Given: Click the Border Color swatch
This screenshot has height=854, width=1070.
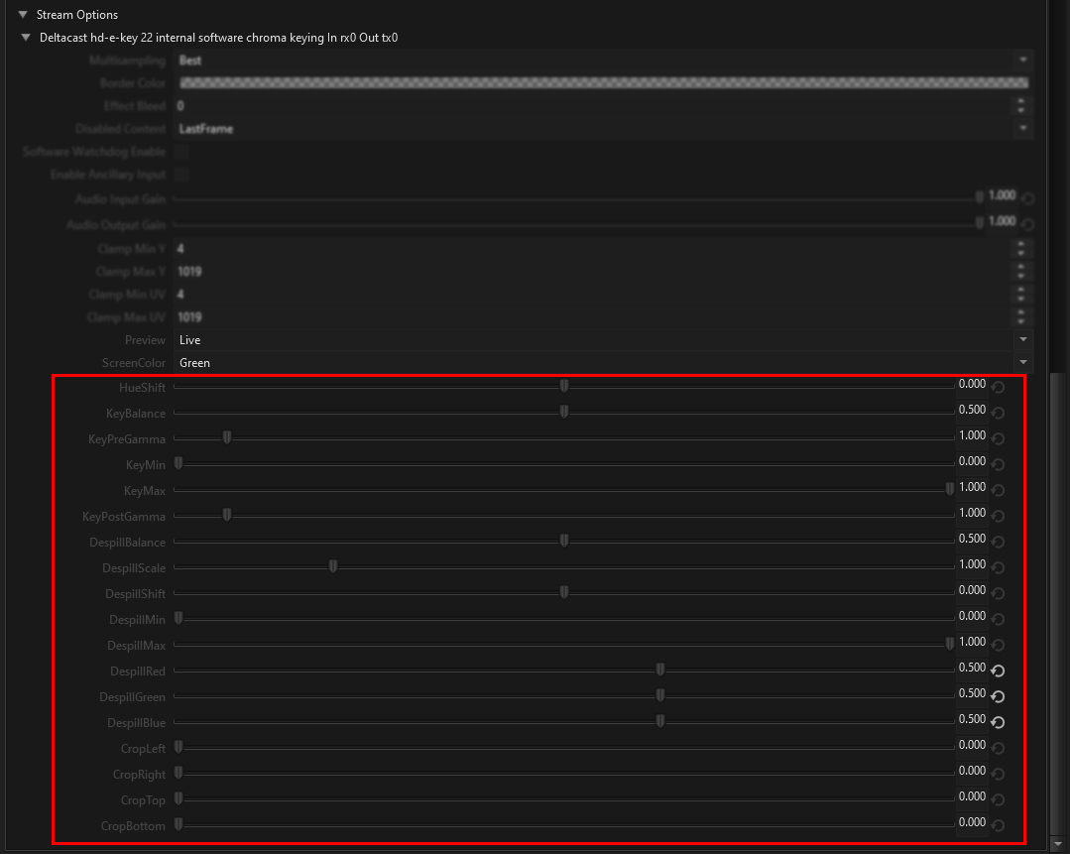Looking at the screenshot, I should pyautogui.click(x=603, y=83).
